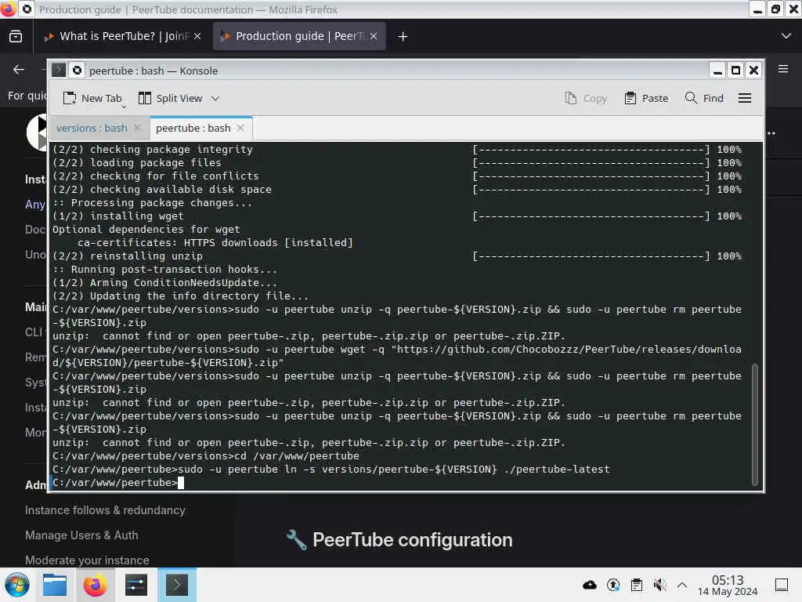Image resolution: width=802 pixels, height=602 pixels.
Task: Close the 'peertube : bash' tab
Action: (240, 128)
